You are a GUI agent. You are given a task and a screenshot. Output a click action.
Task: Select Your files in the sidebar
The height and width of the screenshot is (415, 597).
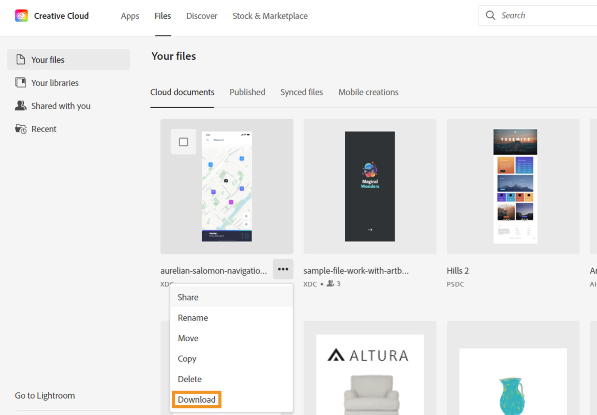pos(48,59)
